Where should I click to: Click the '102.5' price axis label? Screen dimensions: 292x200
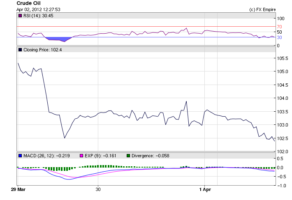click(x=283, y=139)
